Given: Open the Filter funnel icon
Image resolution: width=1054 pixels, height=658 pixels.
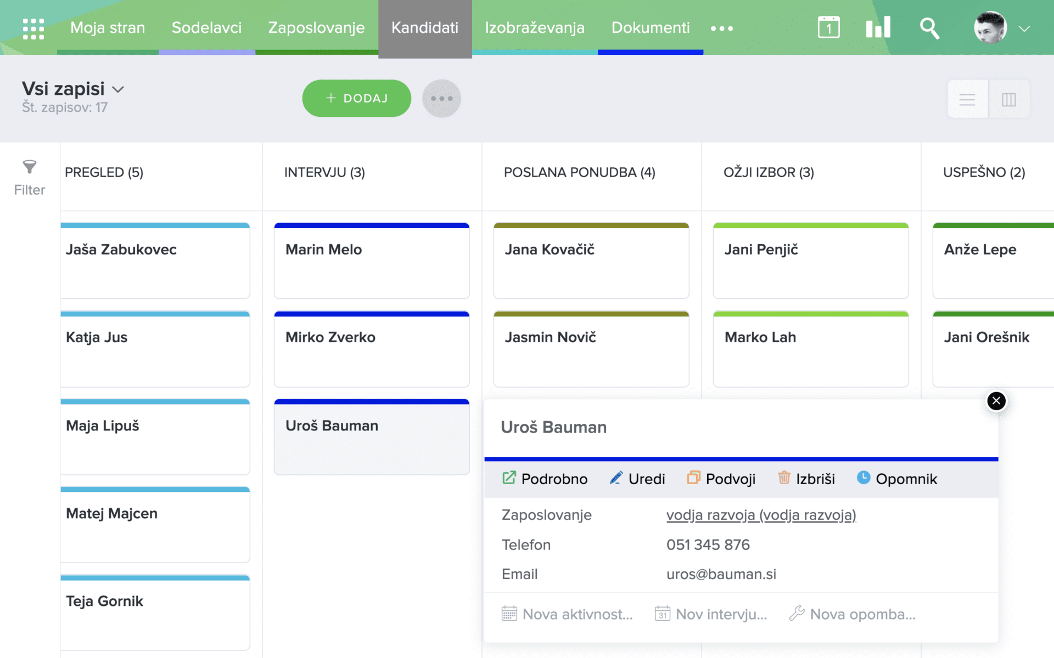Looking at the screenshot, I should [30, 167].
